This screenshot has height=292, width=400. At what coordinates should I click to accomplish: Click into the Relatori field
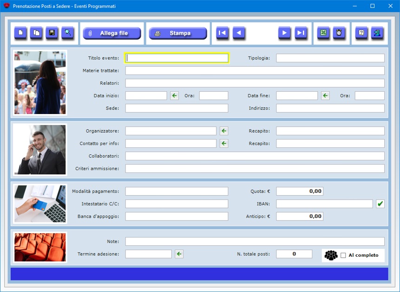click(255, 83)
